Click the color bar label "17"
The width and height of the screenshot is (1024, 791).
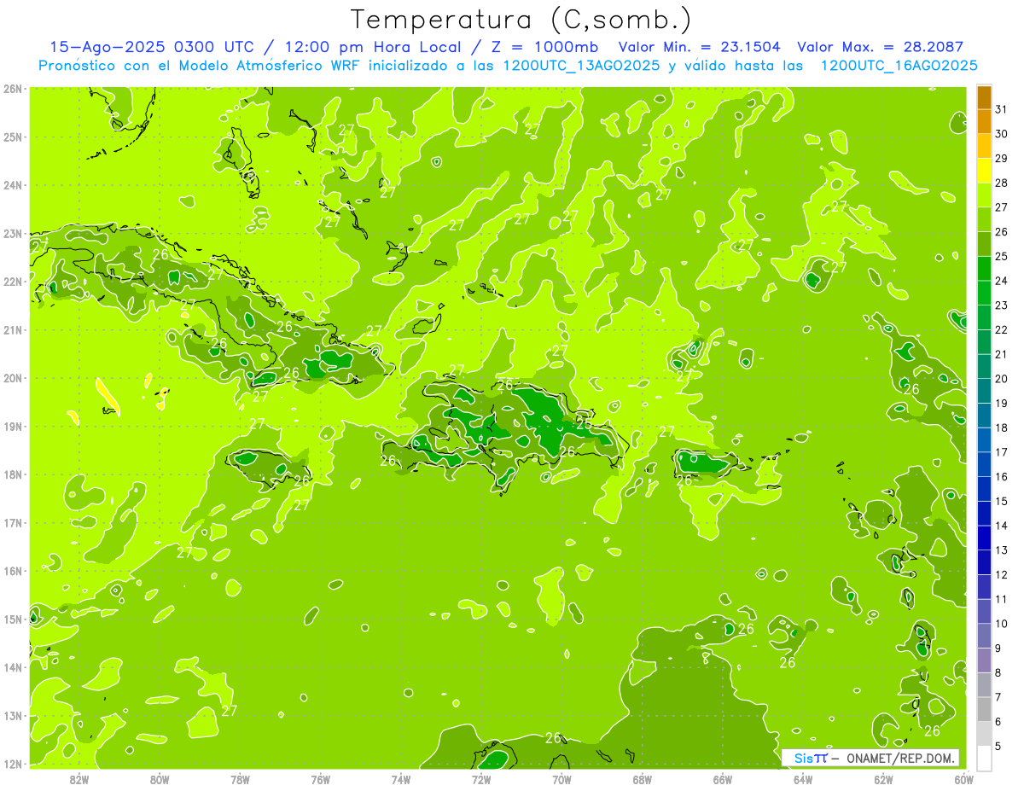tap(1001, 452)
